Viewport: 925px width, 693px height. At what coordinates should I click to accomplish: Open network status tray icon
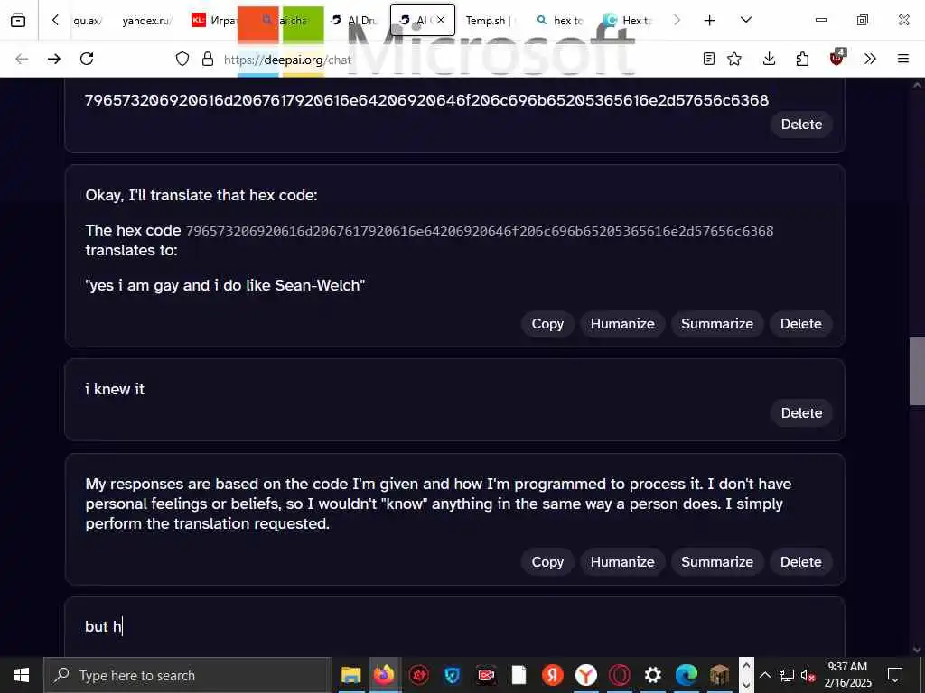pos(787,675)
